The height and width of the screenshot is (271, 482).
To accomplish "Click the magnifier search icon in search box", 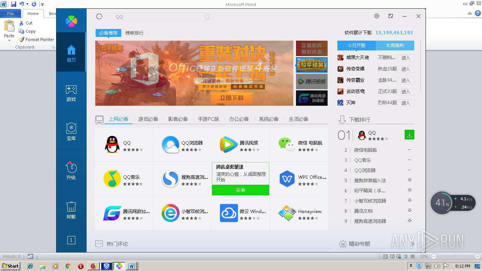I will click(x=207, y=17).
